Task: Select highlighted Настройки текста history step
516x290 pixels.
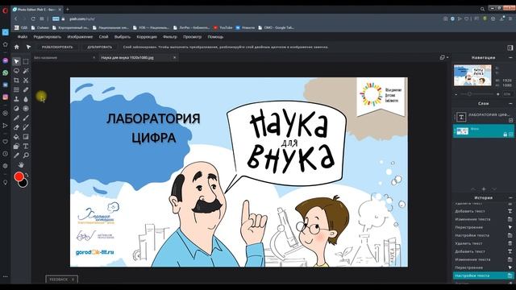Action: (483, 275)
